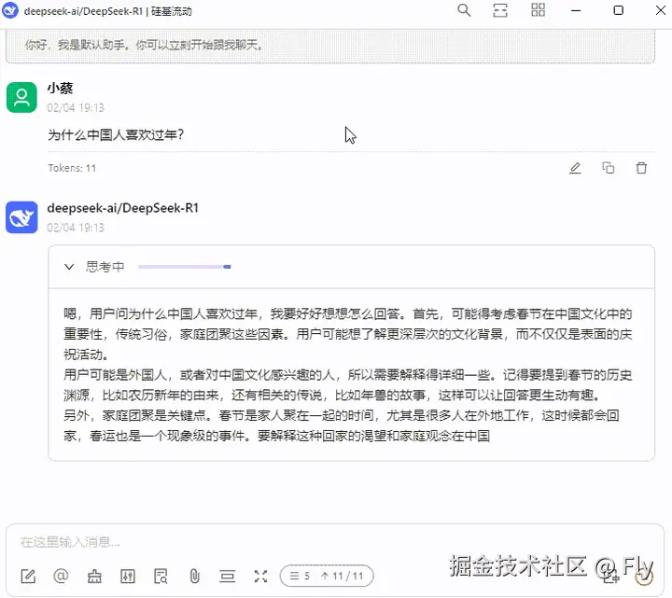Click the Tokens: 11 label
This screenshot has width=672, height=598.
pyautogui.click(x=72, y=168)
